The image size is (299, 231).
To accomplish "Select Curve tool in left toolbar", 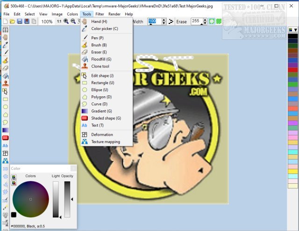I will coord(5,123).
